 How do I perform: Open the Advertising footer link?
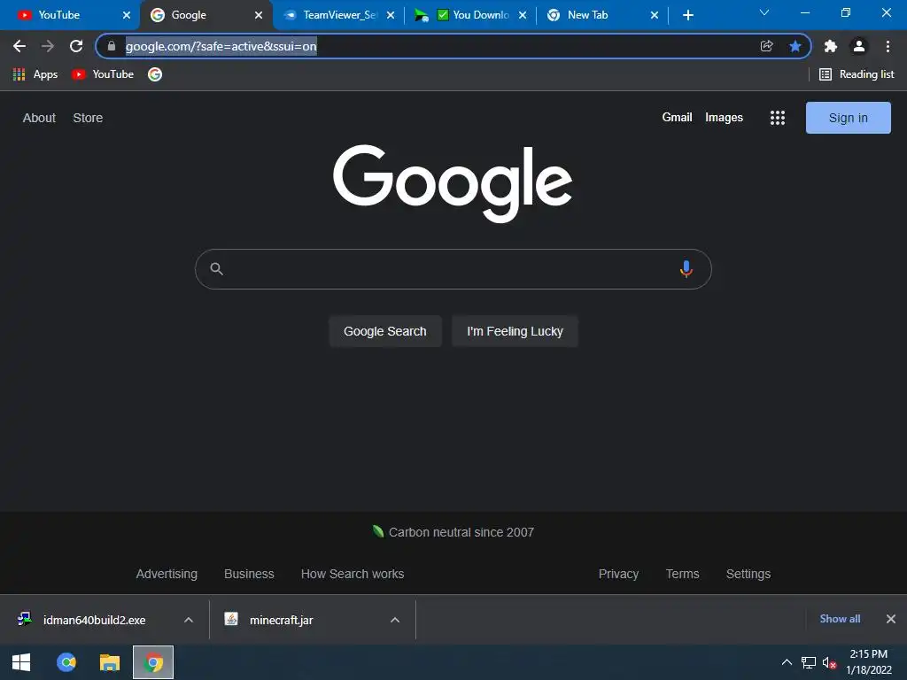[x=167, y=574]
